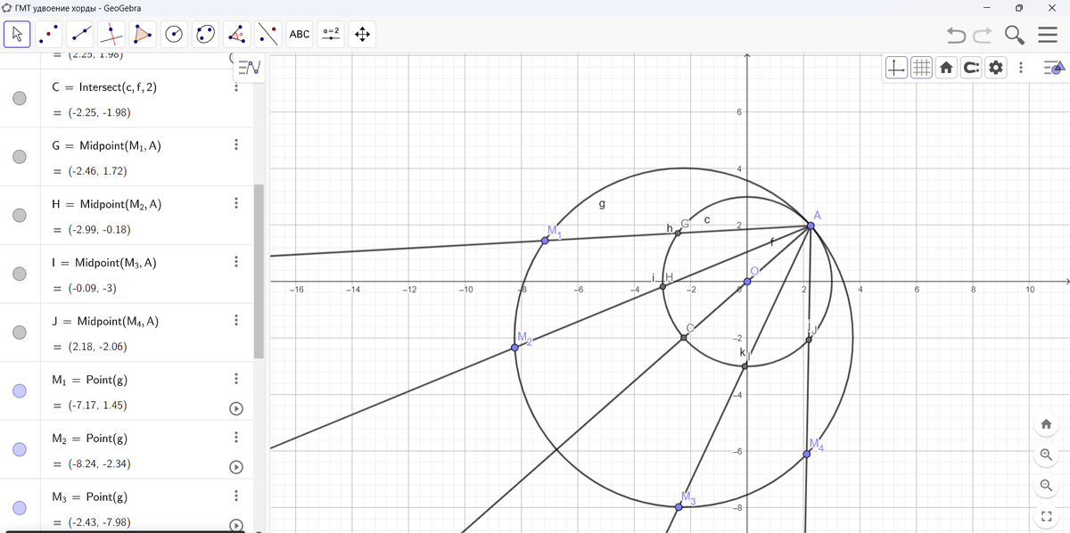The image size is (1070, 533).
Task: Select the Circle with center tool
Action: click(175, 34)
